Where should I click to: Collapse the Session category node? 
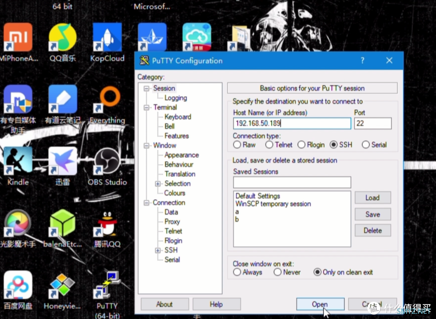pyautogui.click(x=146, y=88)
